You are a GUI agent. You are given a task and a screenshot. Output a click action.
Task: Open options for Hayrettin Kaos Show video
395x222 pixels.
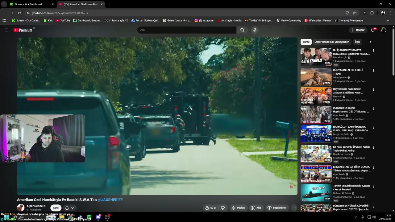coord(373,89)
